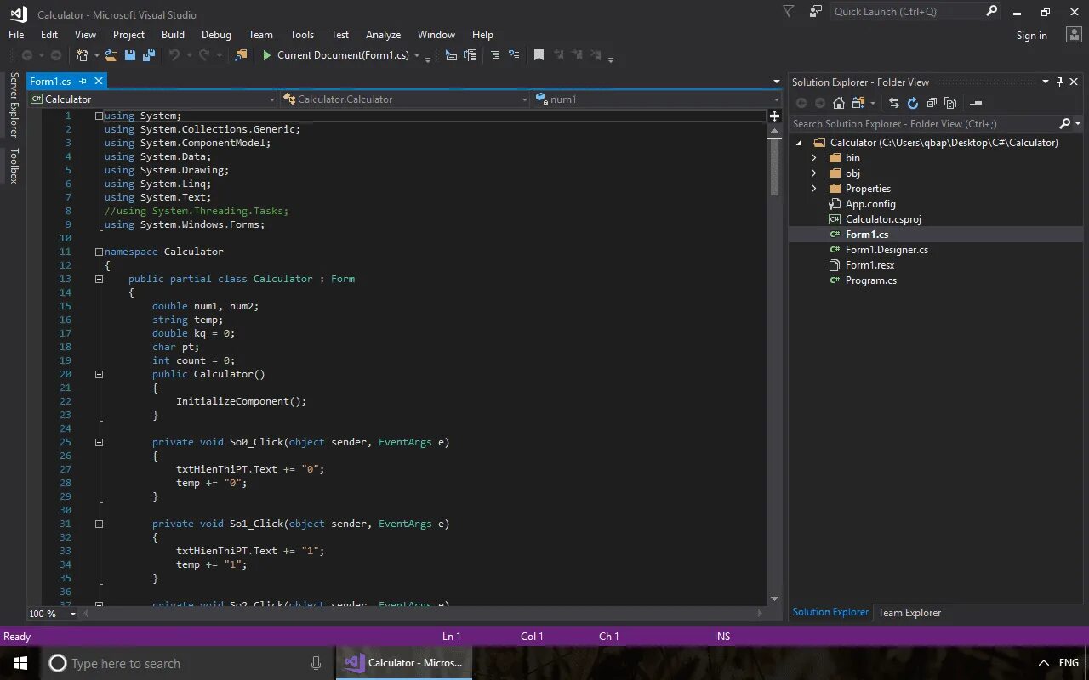Open the dropdown next to Current Document(Form1.cs)
The image size is (1089, 680).
417,56
